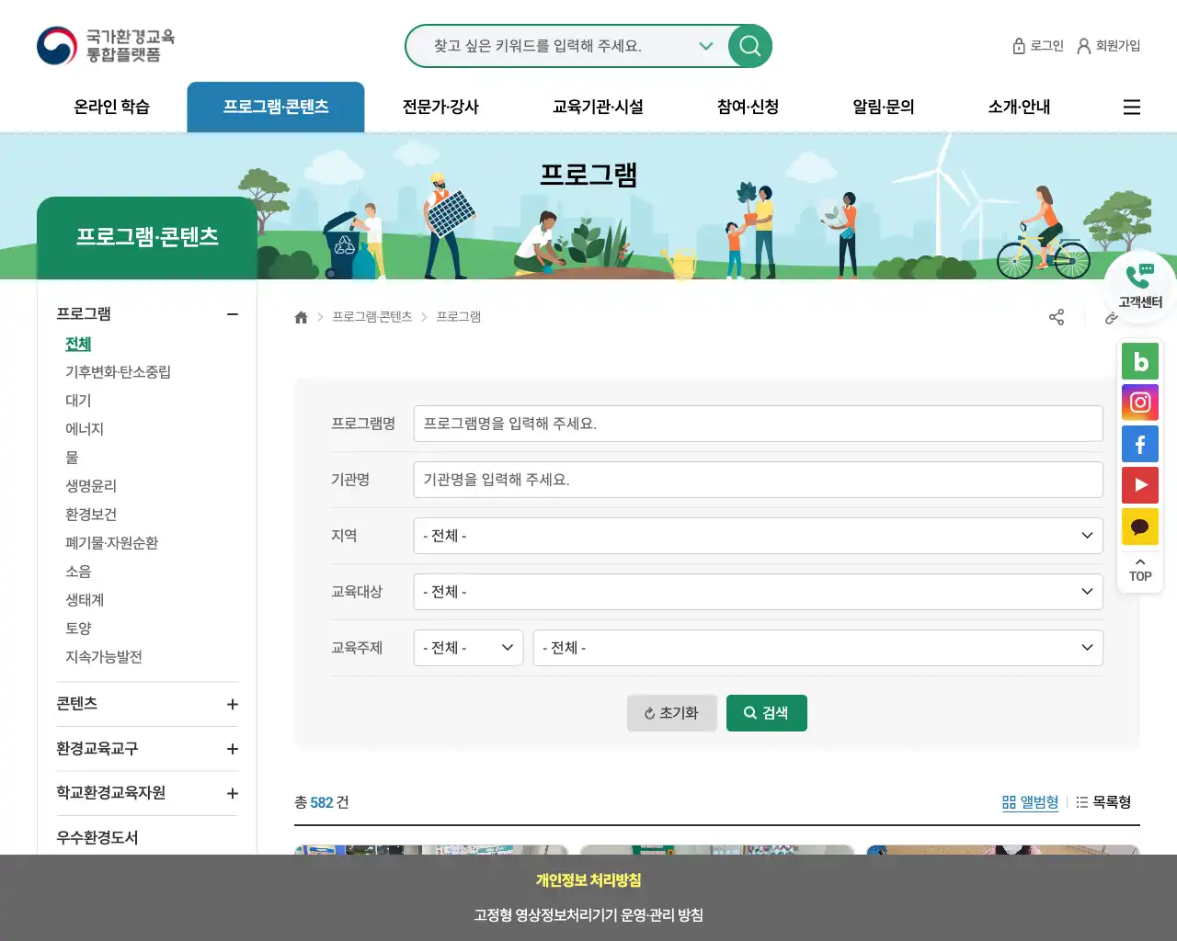Viewport: 1177px width, 941px height.
Task: Click the share icon above the search form
Action: click(x=1057, y=316)
